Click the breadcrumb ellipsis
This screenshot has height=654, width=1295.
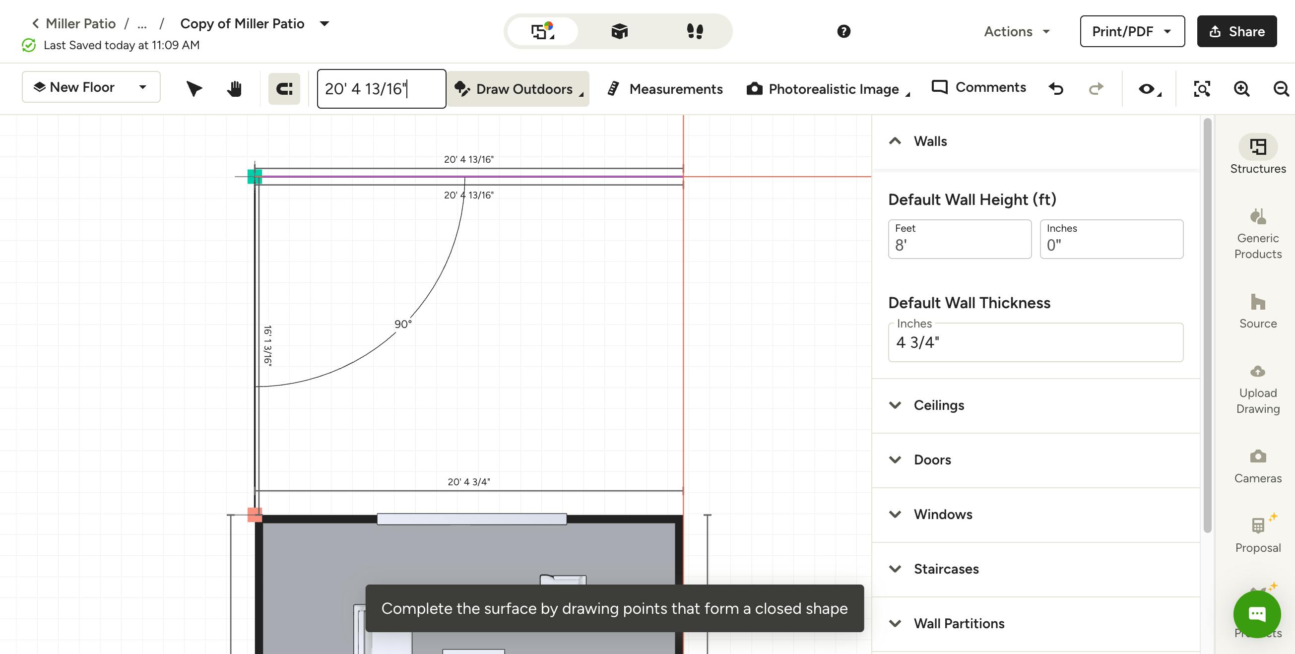click(142, 24)
